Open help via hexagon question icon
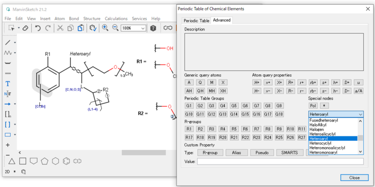Viewport: 375px width, 187px height. click(x=153, y=28)
